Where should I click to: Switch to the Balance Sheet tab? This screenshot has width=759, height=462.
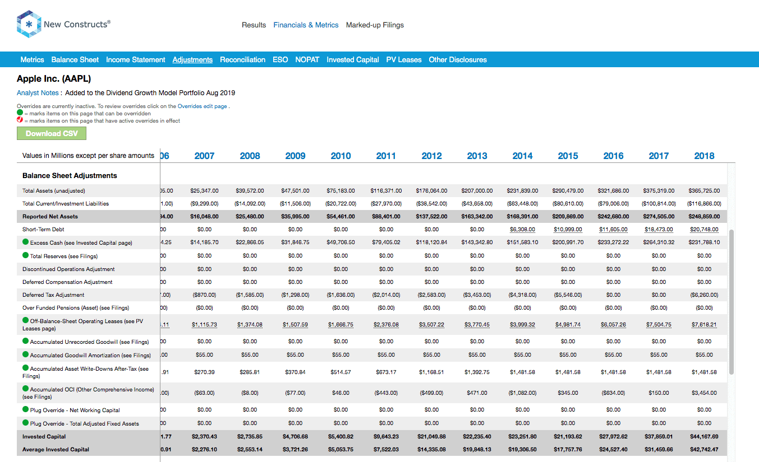pyautogui.click(x=75, y=60)
